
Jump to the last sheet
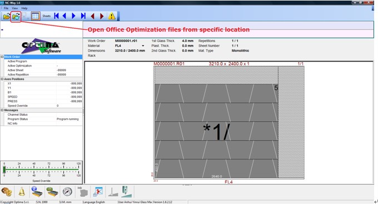tap(83, 16)
